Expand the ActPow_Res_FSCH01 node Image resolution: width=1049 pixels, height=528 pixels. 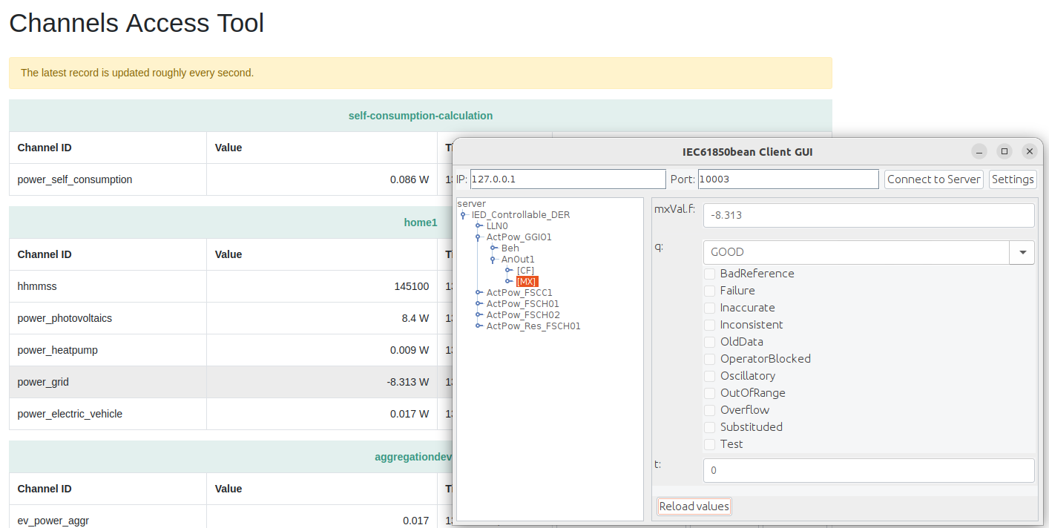[479, 326]
